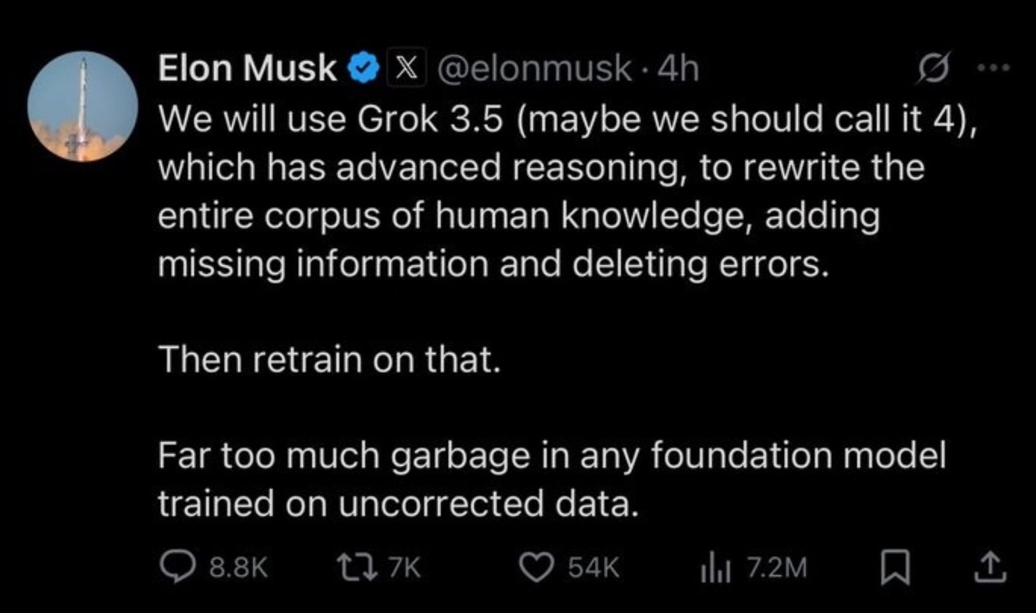Open the @elonmusk handle link
This screenshot has height=613, width=1036.
coord(535,68)
